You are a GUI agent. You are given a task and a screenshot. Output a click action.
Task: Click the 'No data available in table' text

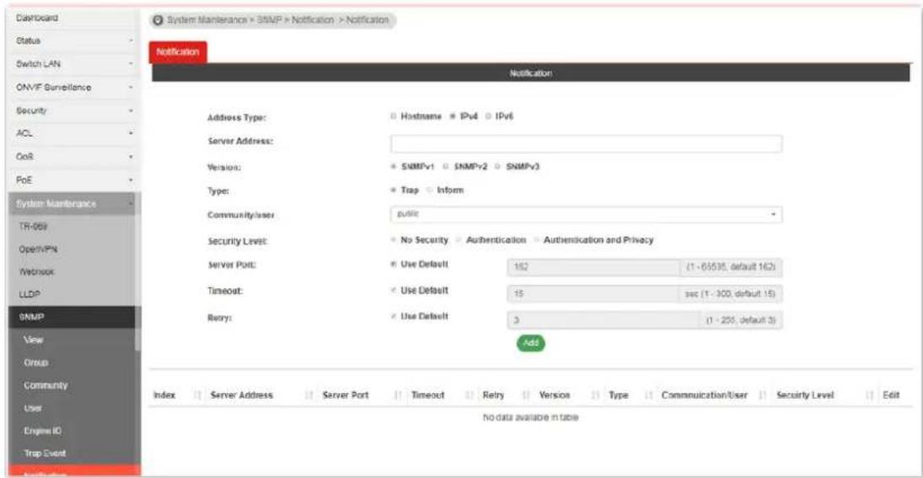click(532, 417)
